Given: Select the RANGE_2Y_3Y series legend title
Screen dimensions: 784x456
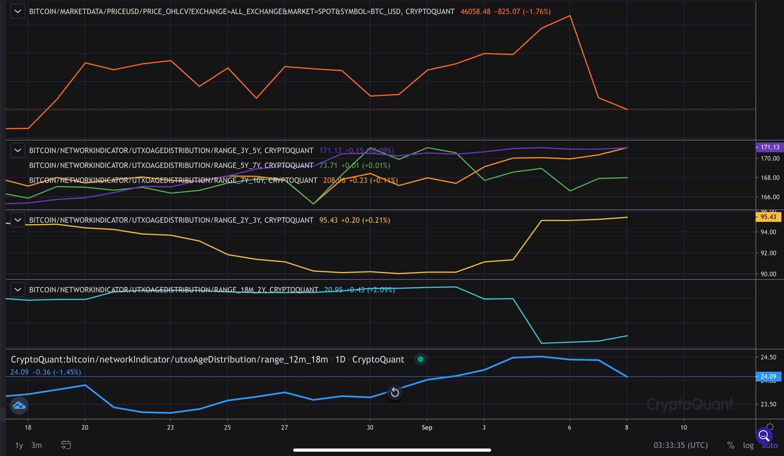Looking at the screenshot, I should [171, 220].
